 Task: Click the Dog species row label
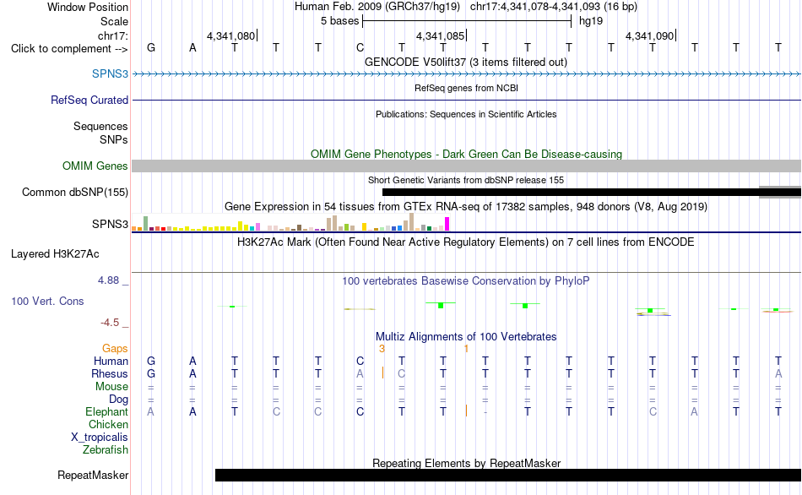point(118,400)
